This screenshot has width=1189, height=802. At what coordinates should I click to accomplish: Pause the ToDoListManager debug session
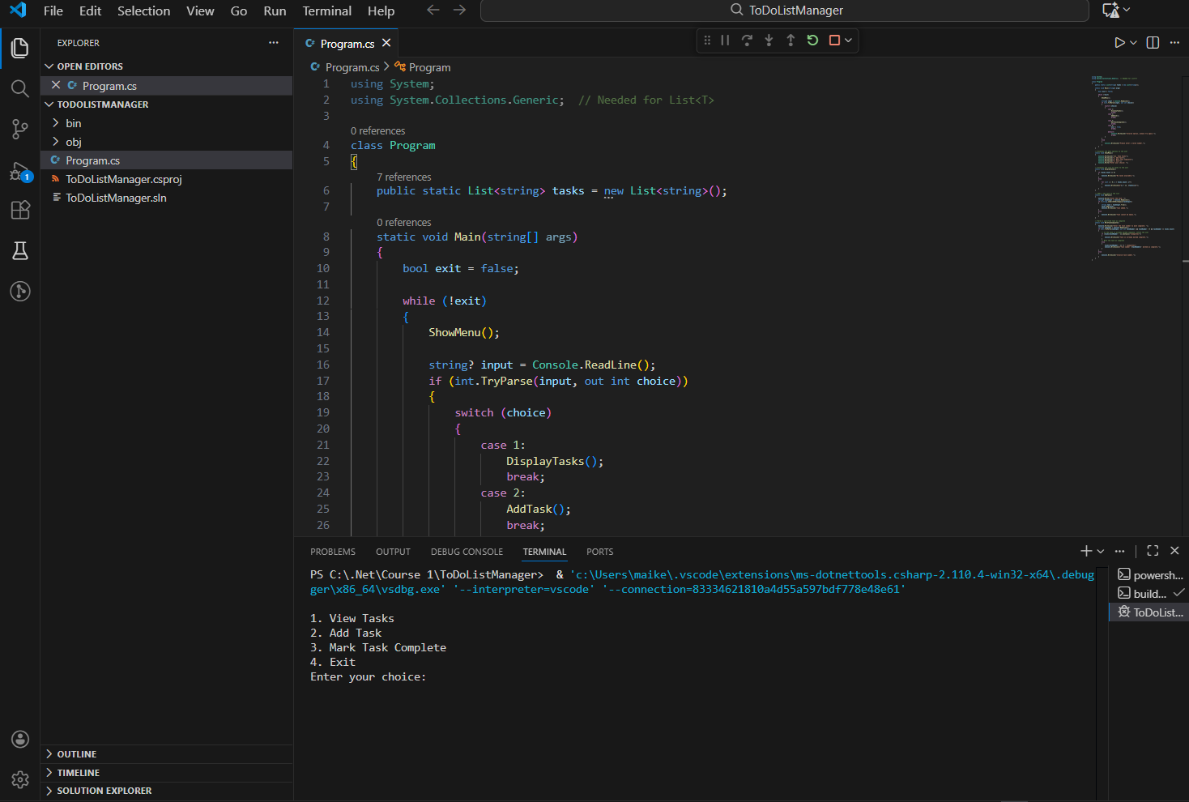pos(724,40)
